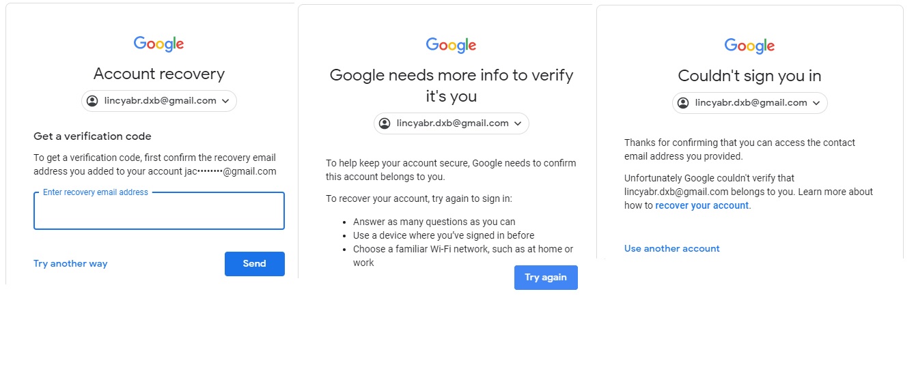Image resolution: width=916 pixels, height=369 pixels.
Task: Click profile avatar icon in Account recovery chip
Action: pyautogui.click(x=92, y=101)
